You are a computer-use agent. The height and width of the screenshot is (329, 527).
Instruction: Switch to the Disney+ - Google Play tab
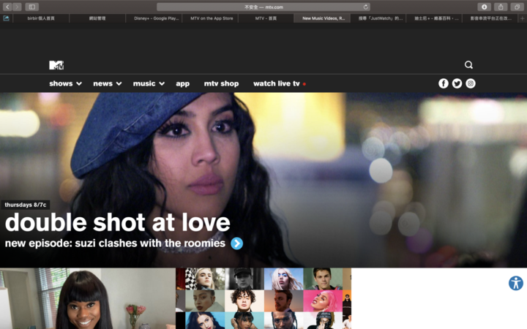154,18
